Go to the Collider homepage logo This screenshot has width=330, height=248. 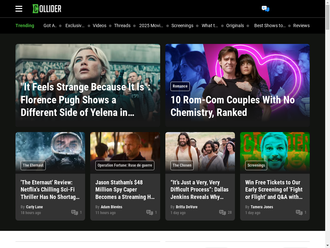coord(47,9)
